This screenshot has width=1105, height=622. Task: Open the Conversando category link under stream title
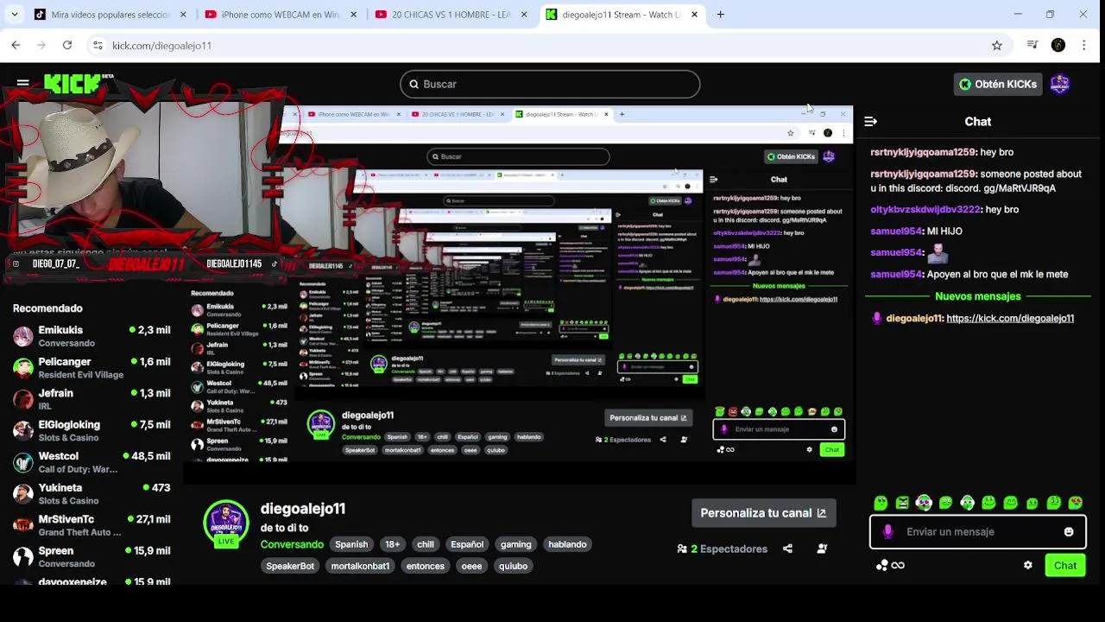coord(292,544)
